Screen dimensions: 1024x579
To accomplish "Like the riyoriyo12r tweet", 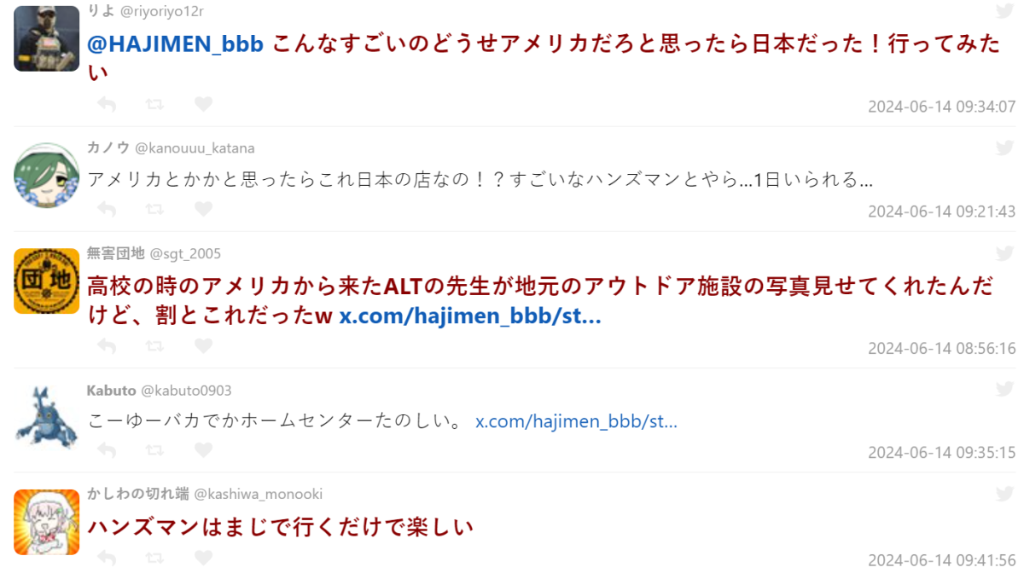I will 203,105.
